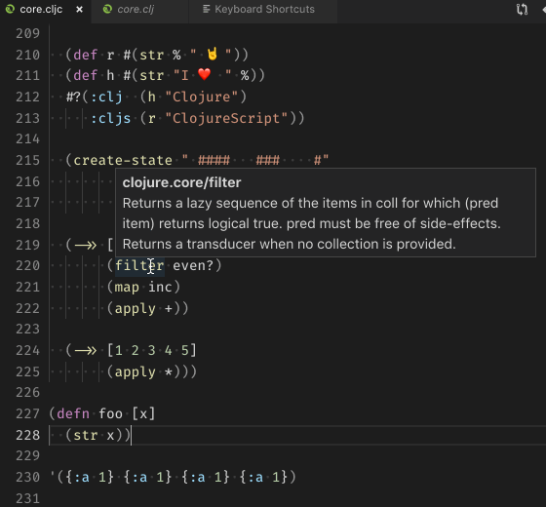Open the Keyboard Shortcuts tab
Image resolution: width=546 pixels, height=507 pixels.
coord(264,10)
